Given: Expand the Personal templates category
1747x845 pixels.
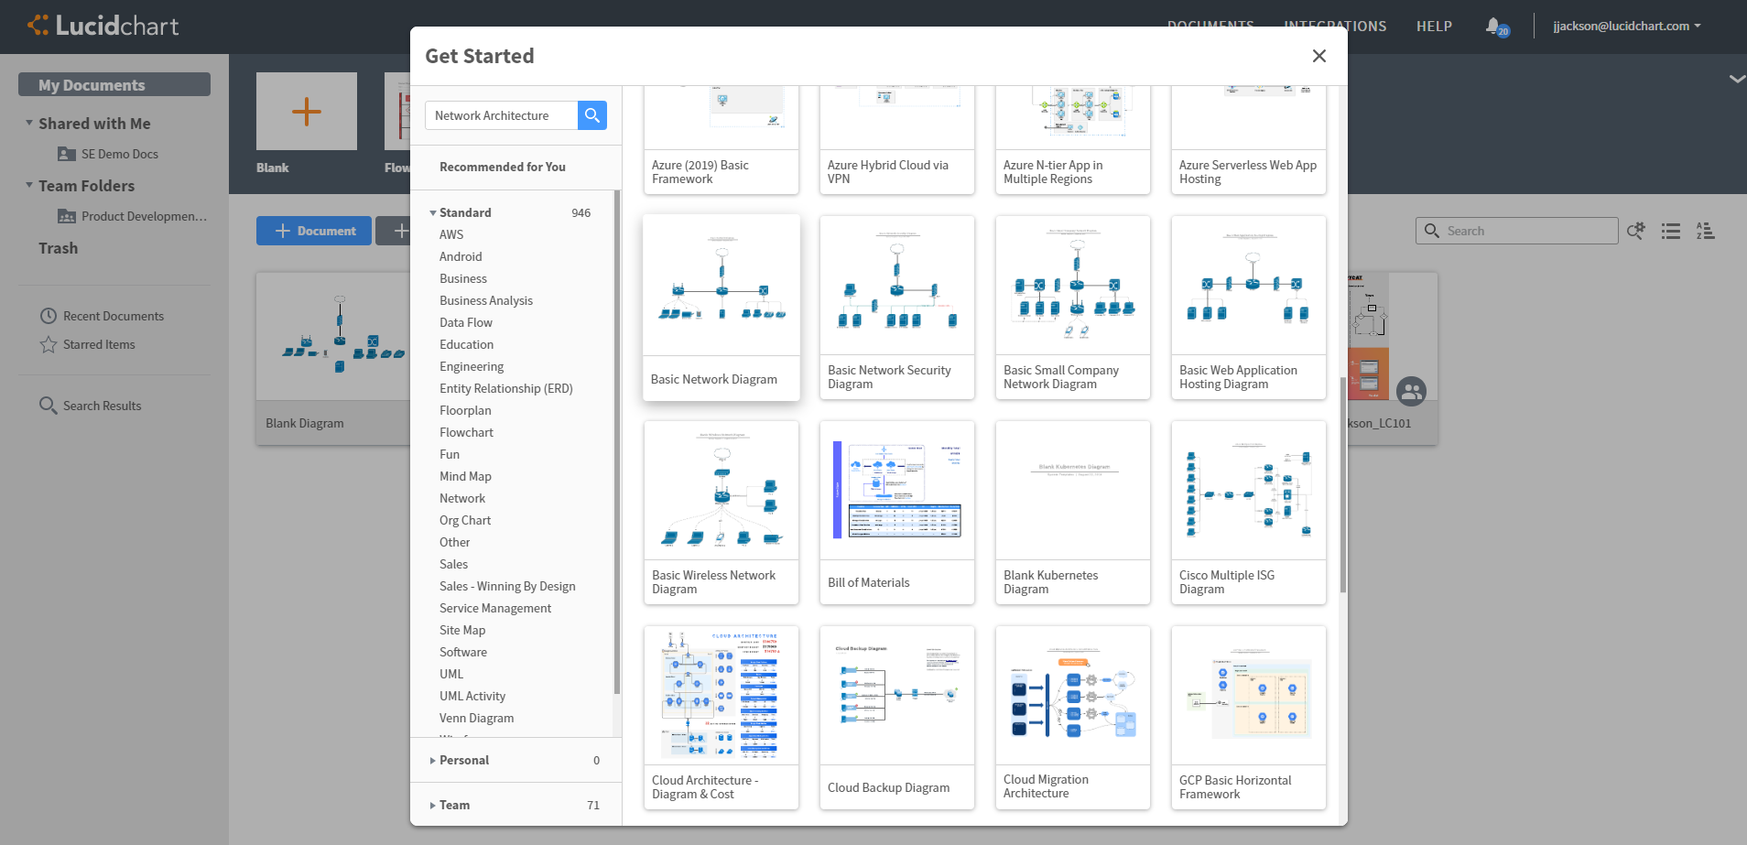Looking at the screenshot, I should point(433,760).
